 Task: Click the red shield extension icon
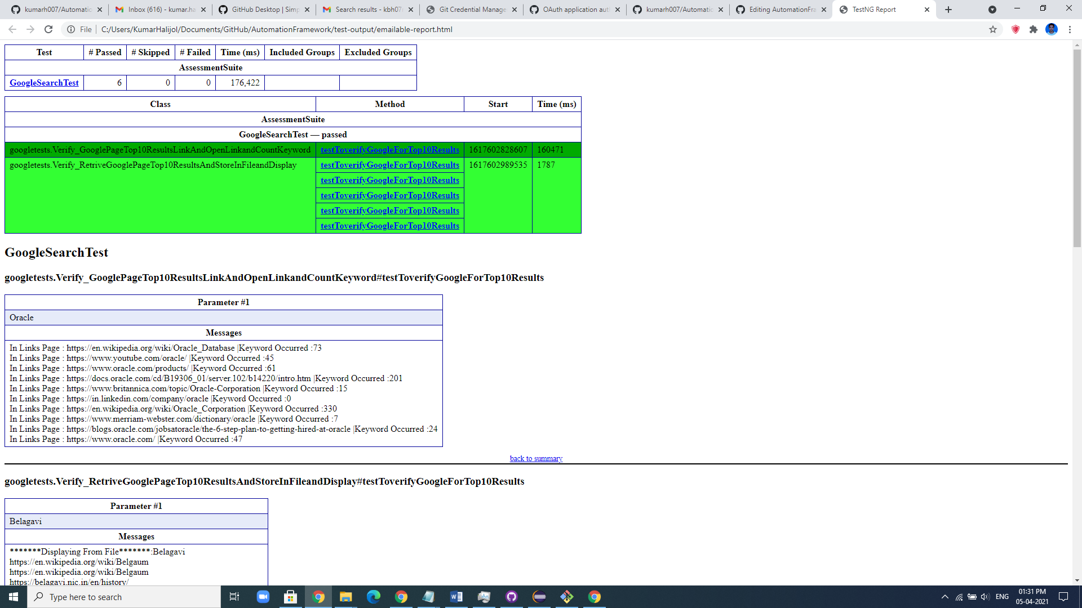(1016, 29)
